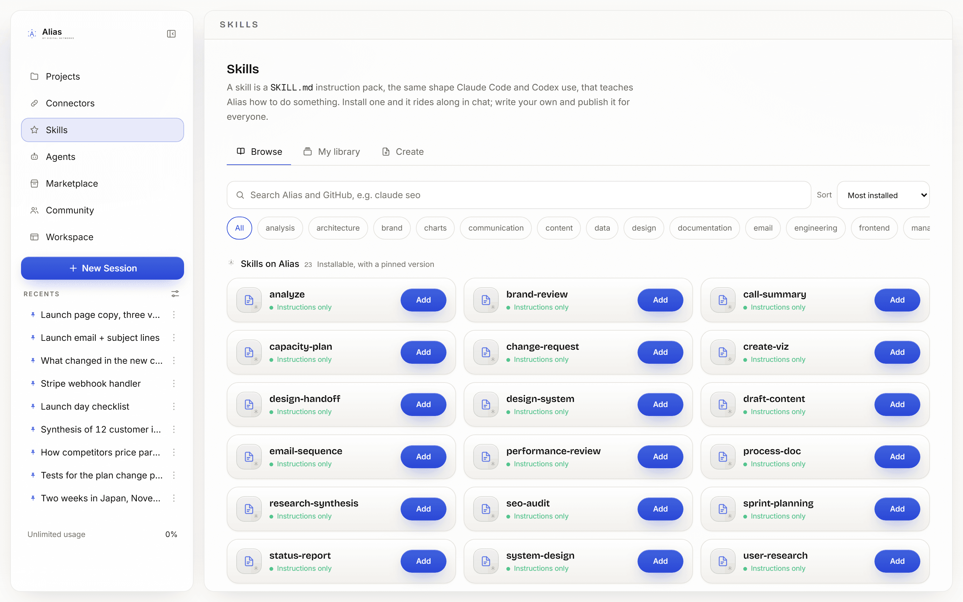Open the Recents filter settings icon
Viewport: 963px width, 602px height.
pyautogui.click(x=175, y=294)
